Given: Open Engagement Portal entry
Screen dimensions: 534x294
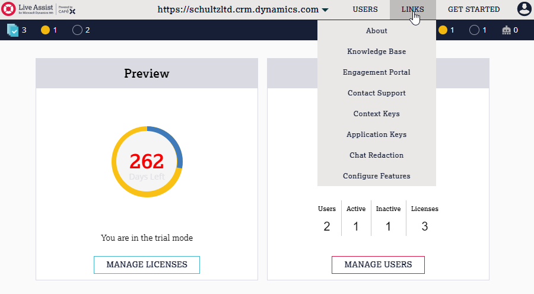Looking at the screenshot, I should pyautogui.click(x=377, y=72).
